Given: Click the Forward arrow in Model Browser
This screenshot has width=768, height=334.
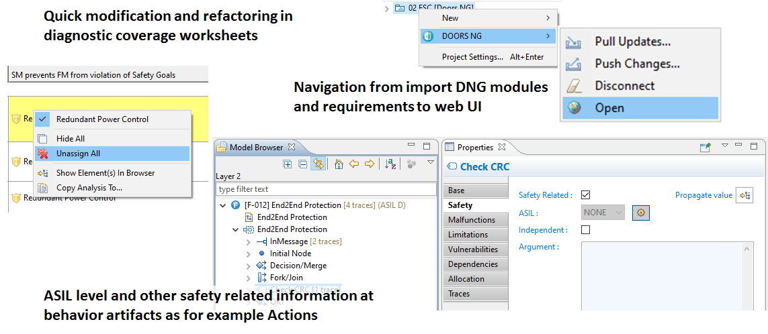Looking at the screenshot, I should [369, 164].
